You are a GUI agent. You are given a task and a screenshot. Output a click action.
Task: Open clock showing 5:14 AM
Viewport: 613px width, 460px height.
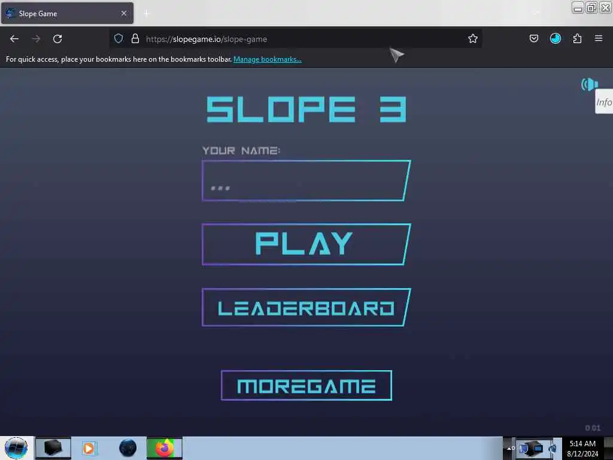click(x=582, y=448)
